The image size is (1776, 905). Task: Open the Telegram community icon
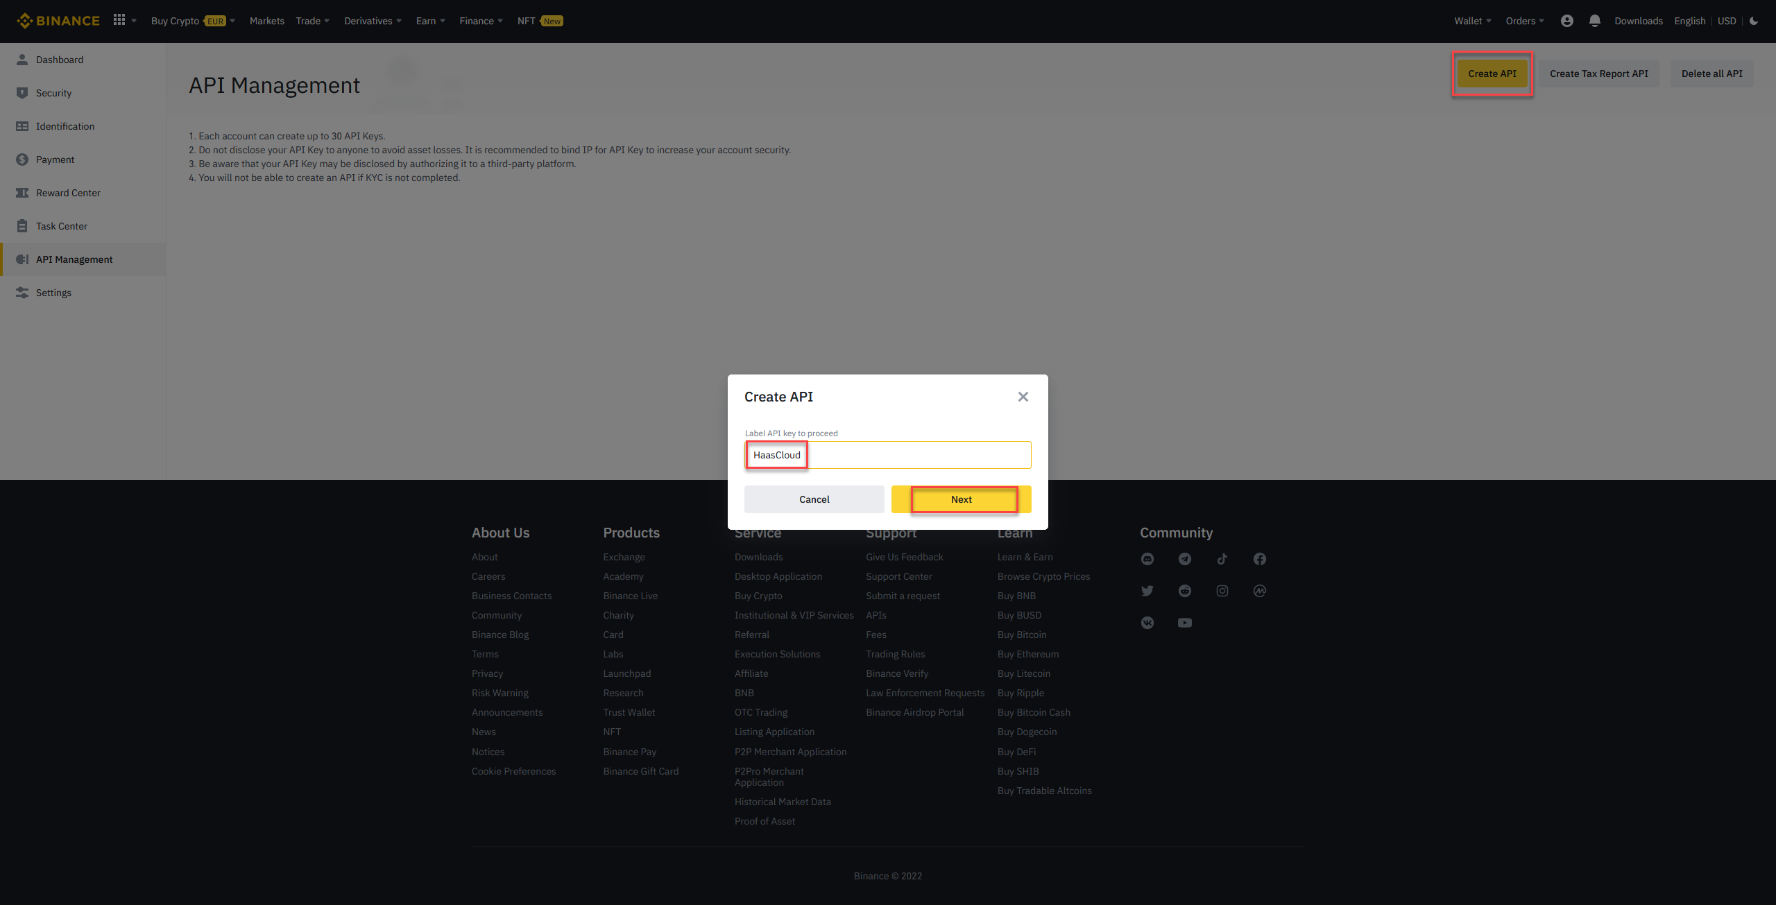tap(1184, 559)
